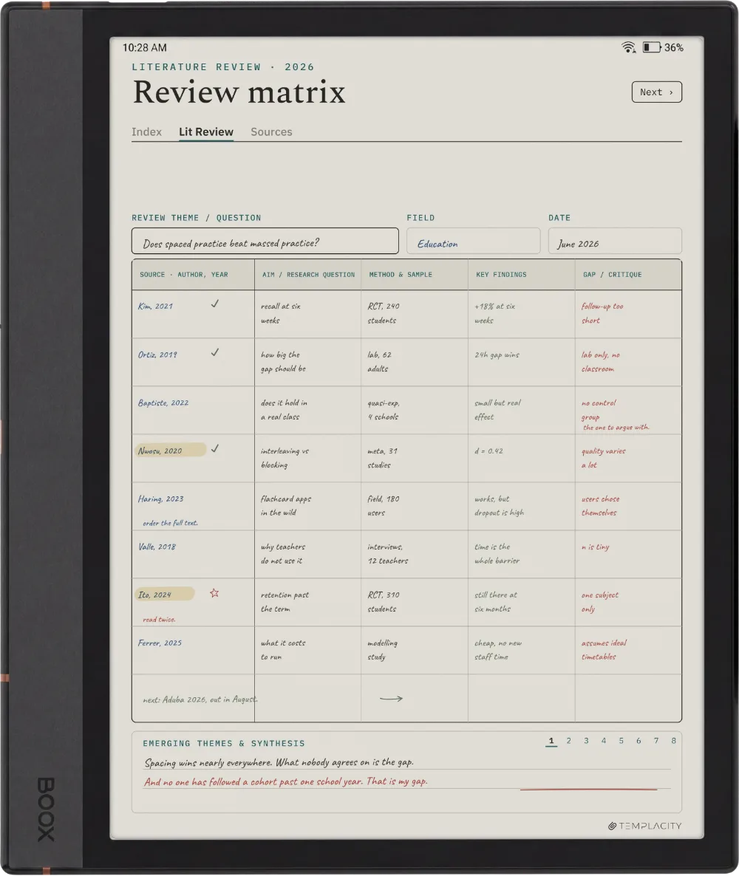This screenshot has width=739, height=876.
Task: Click the Haring, 2023 source entry
Action: tap(161, 499)
